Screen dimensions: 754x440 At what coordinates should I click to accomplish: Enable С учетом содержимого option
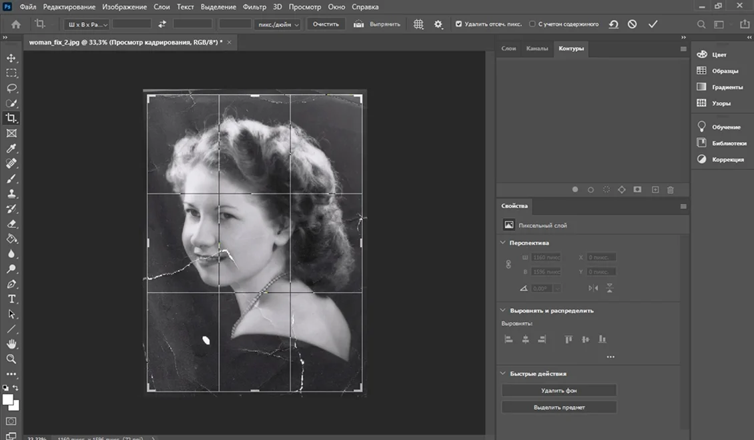click(x=534, y=24)
